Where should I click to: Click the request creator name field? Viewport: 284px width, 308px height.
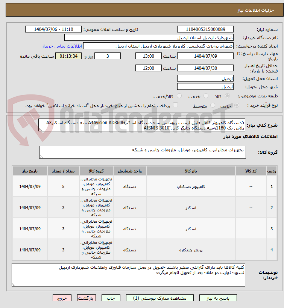click(x=158, y=46)
